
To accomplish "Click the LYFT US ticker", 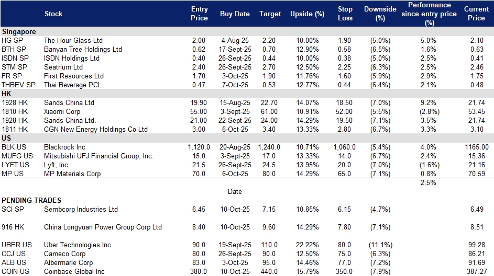I will pyautogui.click(x=15, y=165).
